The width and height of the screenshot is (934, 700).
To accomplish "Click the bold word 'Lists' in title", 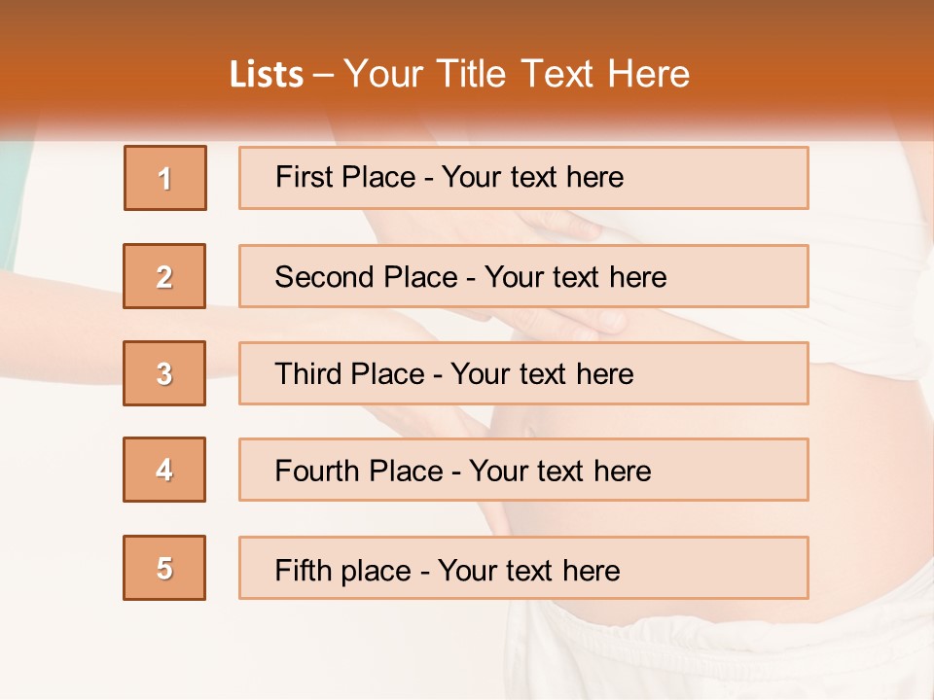I will [x=267, y=75].
